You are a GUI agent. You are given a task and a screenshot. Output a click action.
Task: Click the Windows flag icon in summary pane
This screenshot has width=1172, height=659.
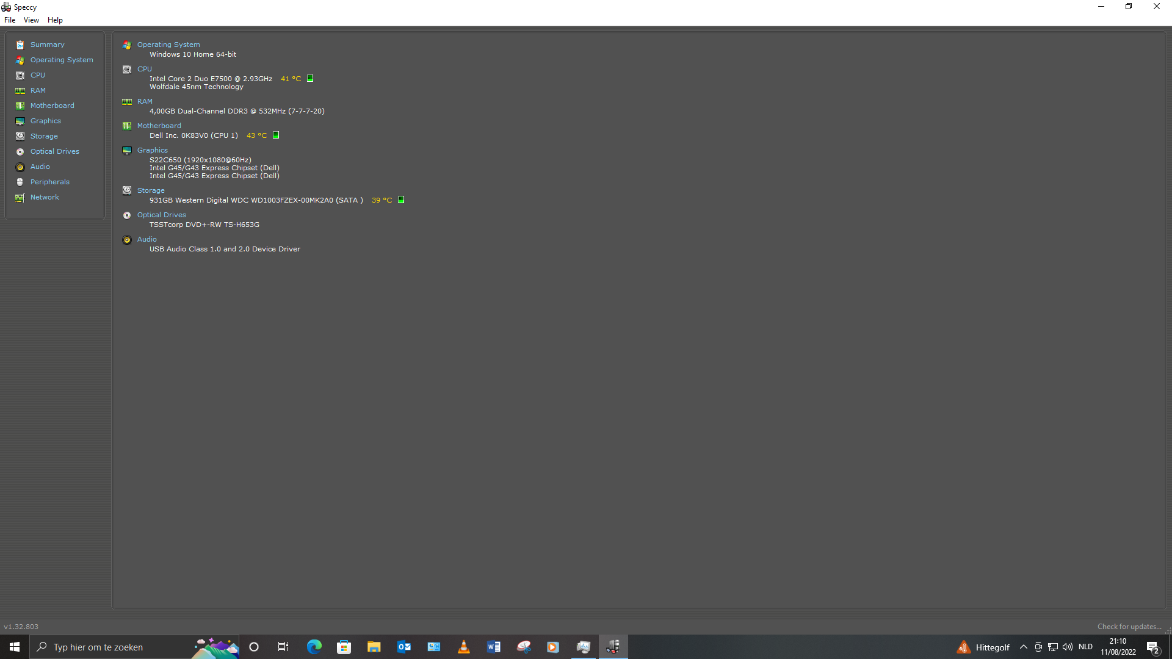point(127,45)
